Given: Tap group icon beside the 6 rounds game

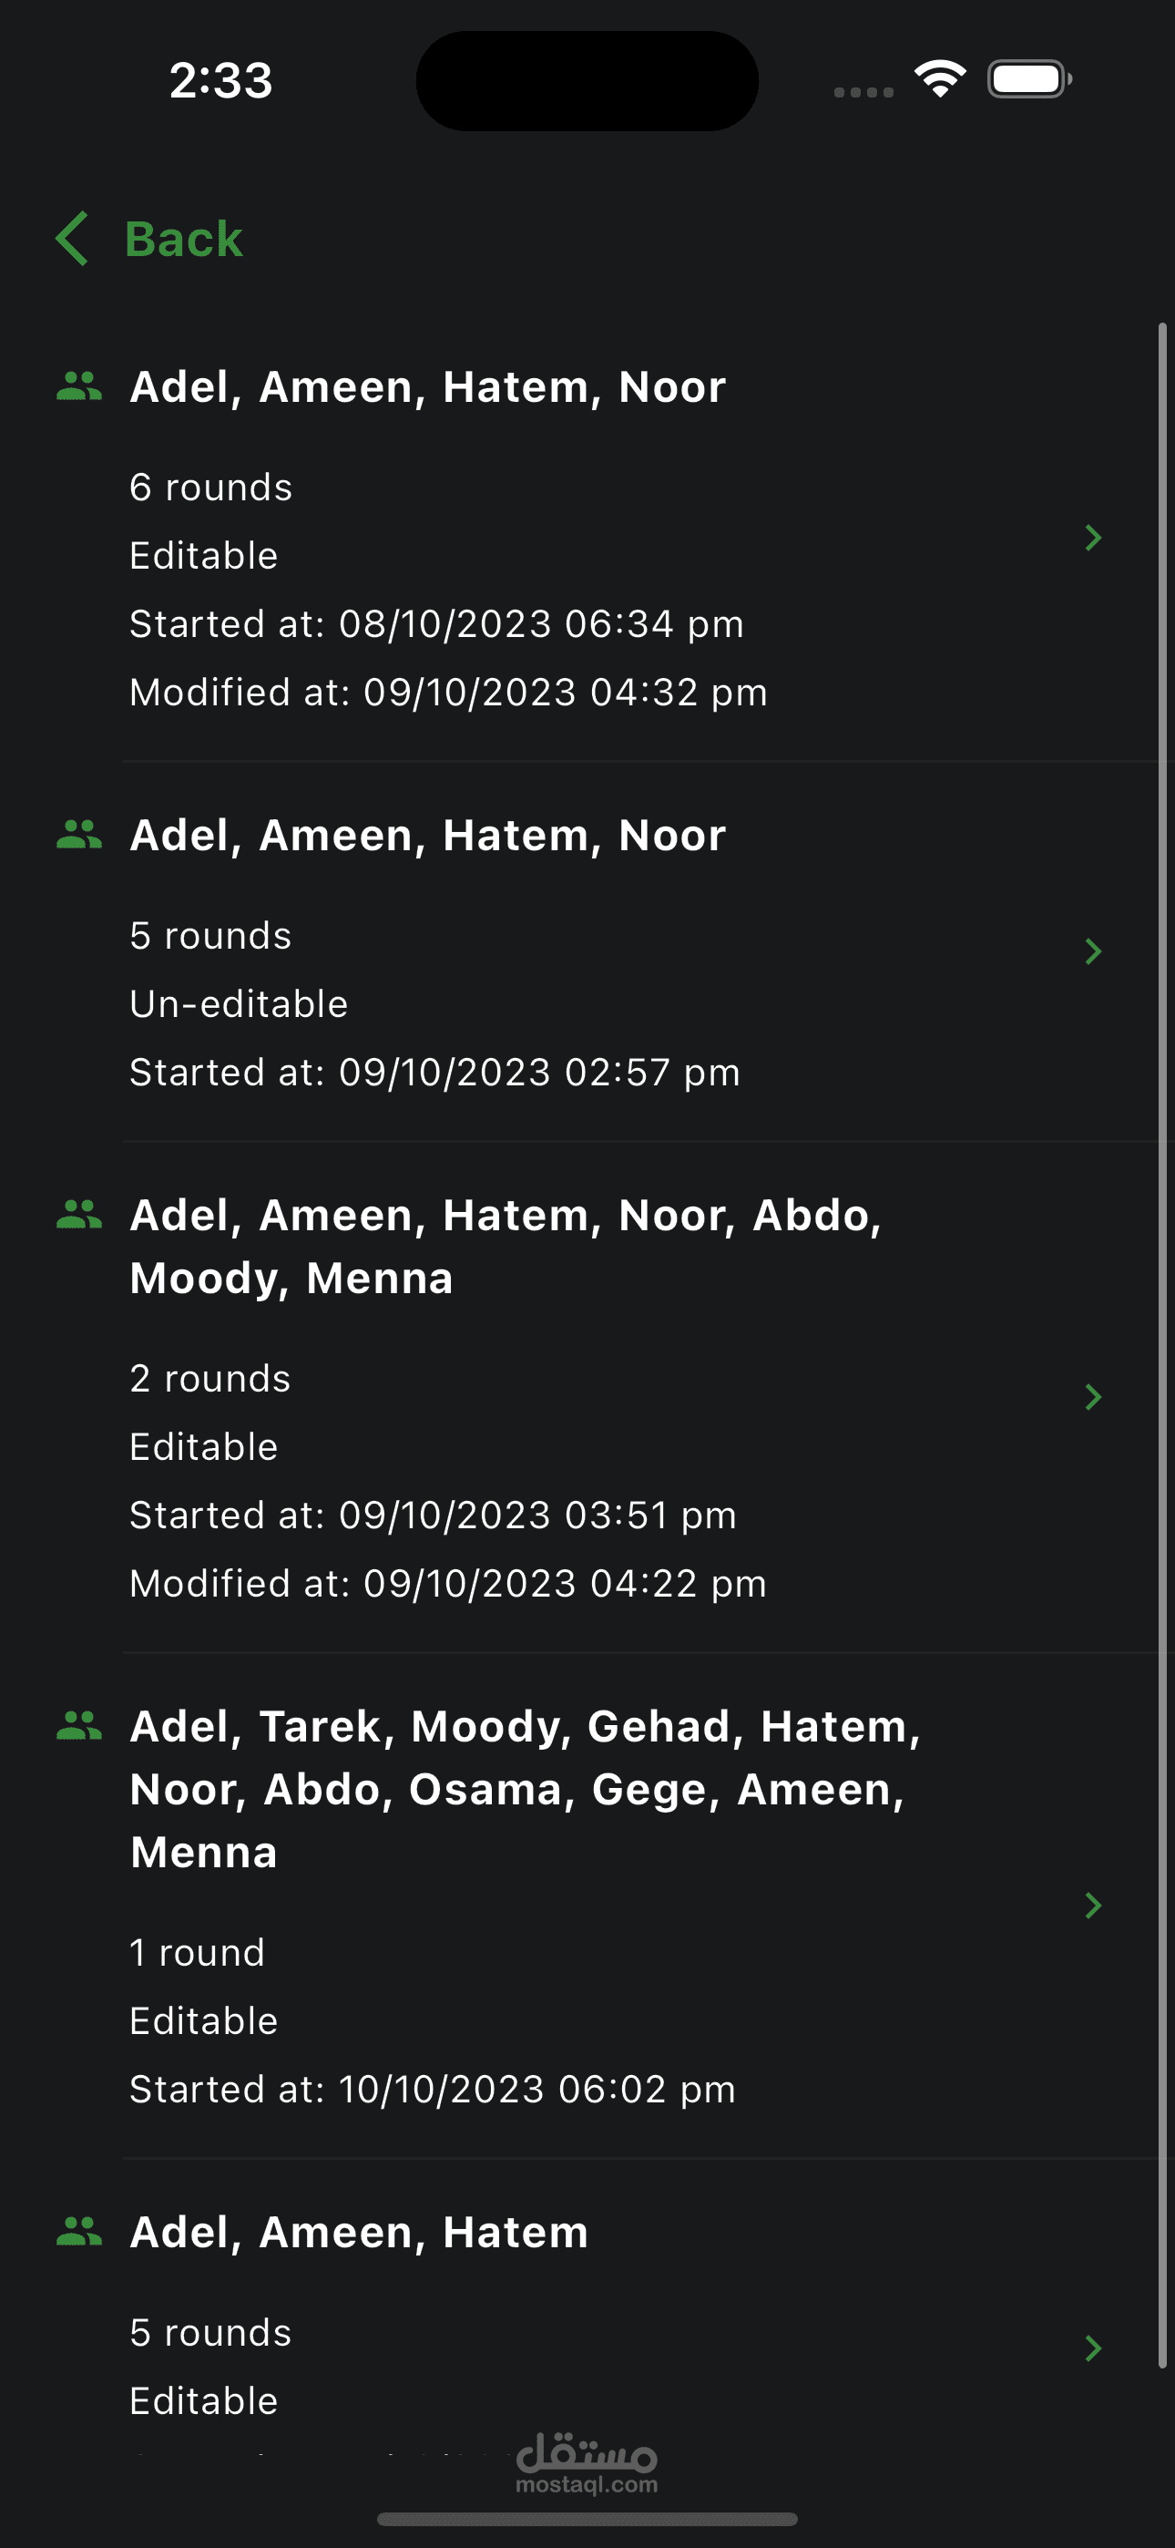Looking at the screenshot, I should coord(79,385).
